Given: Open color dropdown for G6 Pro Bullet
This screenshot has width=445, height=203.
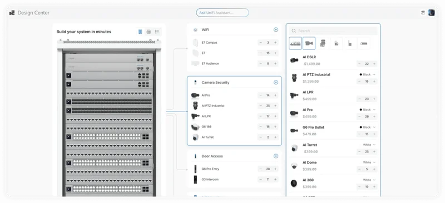Looking at the screenshot, I should pyautogui.click(x=368, y=127).
